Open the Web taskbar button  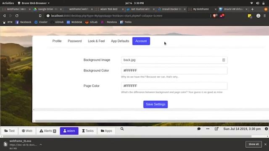click(x=27, y=131)
